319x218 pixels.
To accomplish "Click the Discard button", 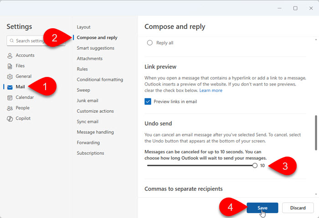I will 298,208.
